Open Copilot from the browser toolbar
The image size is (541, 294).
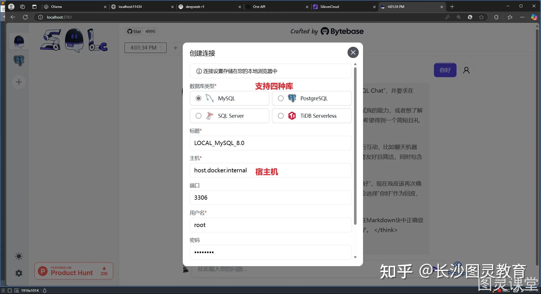tap(534, 17)
